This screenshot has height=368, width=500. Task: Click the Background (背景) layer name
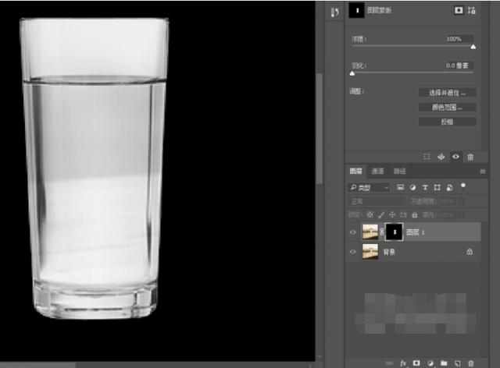coord(389,252)
